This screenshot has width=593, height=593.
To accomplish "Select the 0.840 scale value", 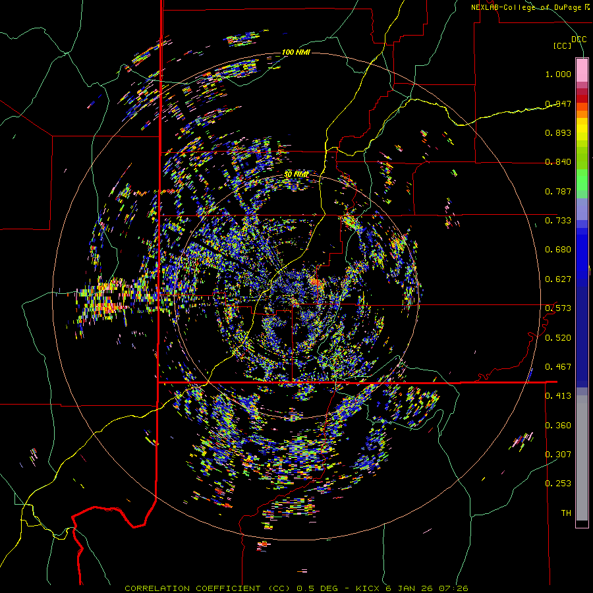I will point(558,162).
